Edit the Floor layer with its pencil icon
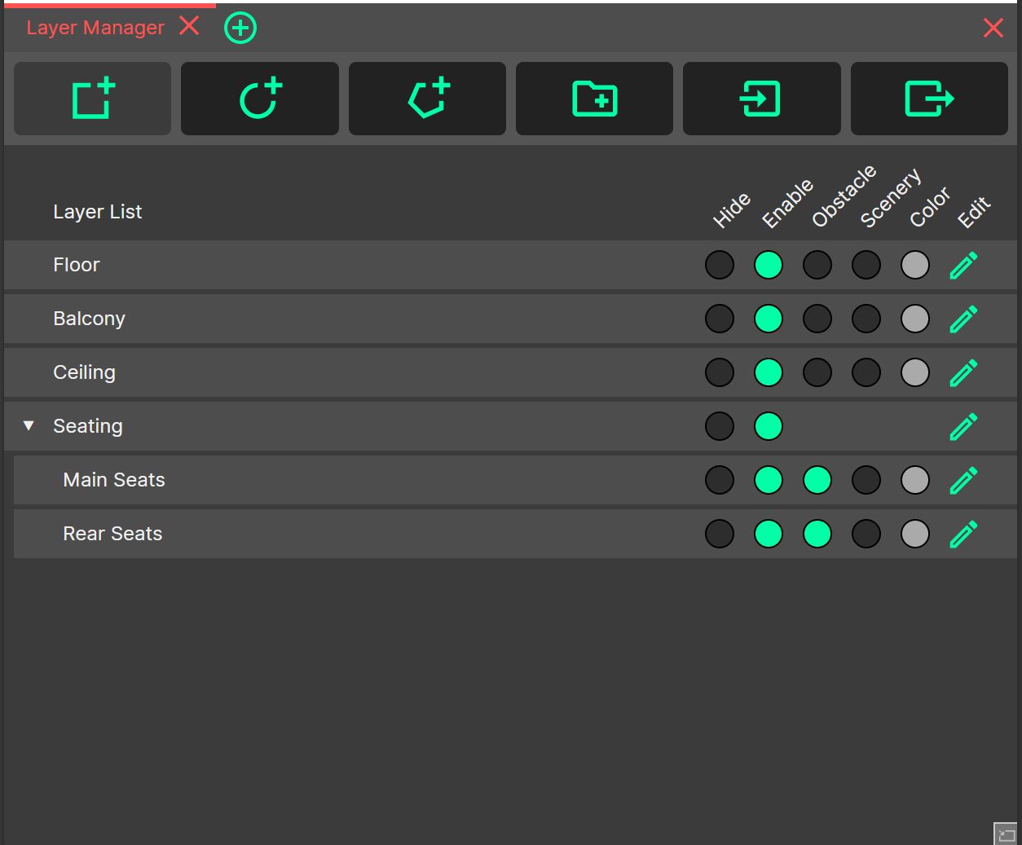This screenshot has width=1022, height=845. 963,265
